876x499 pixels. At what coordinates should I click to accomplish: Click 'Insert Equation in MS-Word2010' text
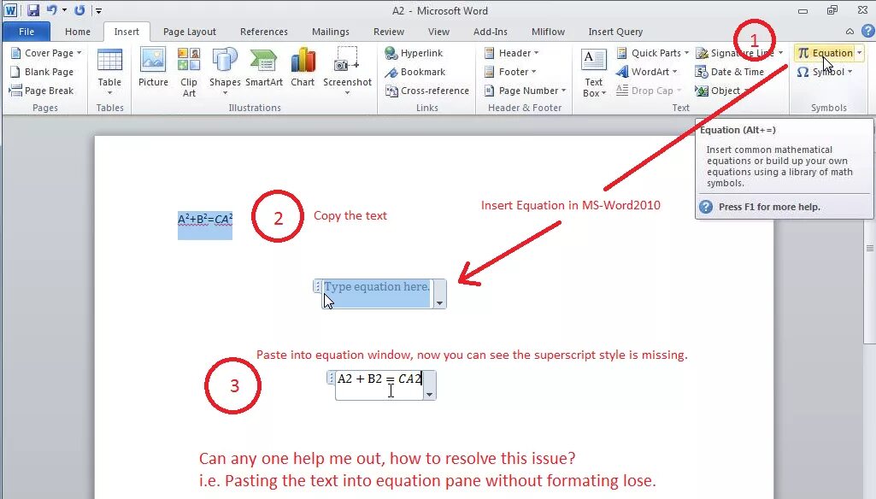click(570, 205)
